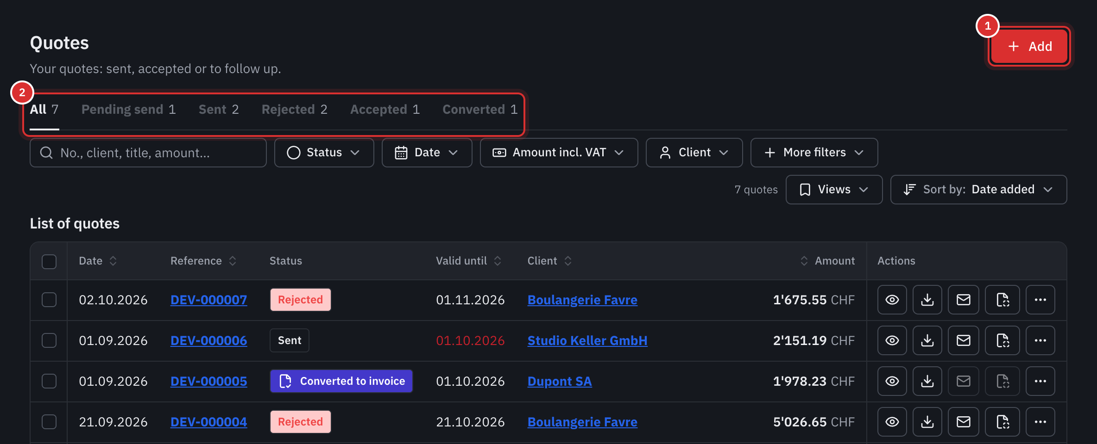Screen dimensions: 1097x444
Task: View quote DEV-000004 with eye icon
Action: tap(892, 422)
